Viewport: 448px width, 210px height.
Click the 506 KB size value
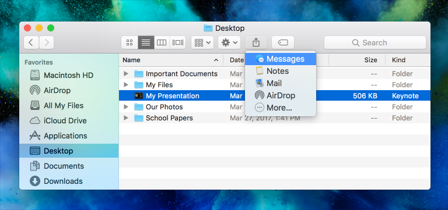[365, 96]
